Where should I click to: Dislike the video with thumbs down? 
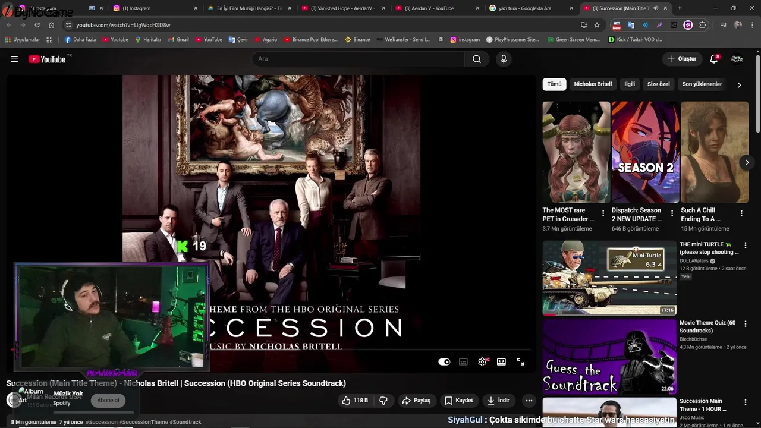[383, 401]
